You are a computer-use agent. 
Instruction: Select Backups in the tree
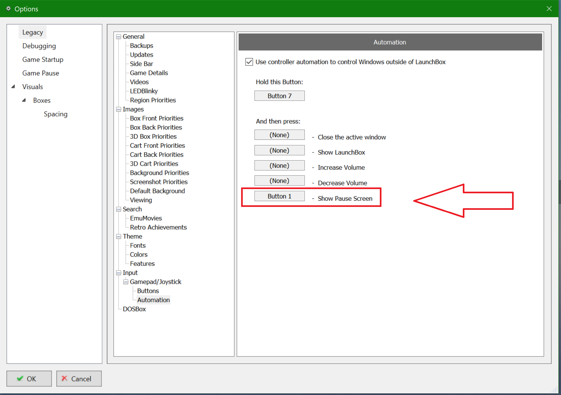(x=142, y=46)
